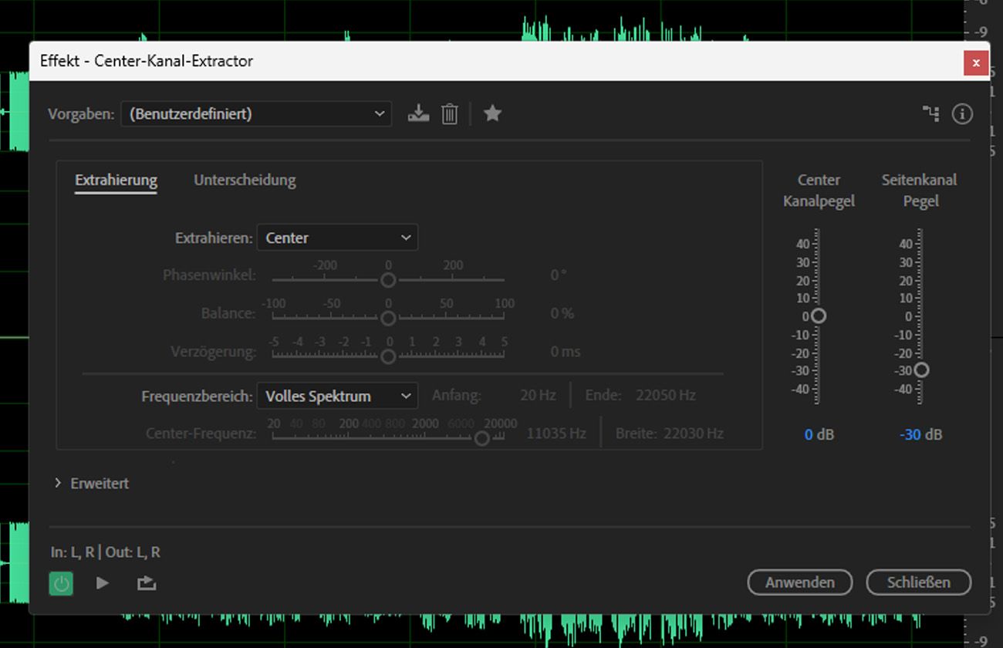Open the Vorgaben presets dropdown
Viewport: 1003px width, 648px height.
coord(256,113)
